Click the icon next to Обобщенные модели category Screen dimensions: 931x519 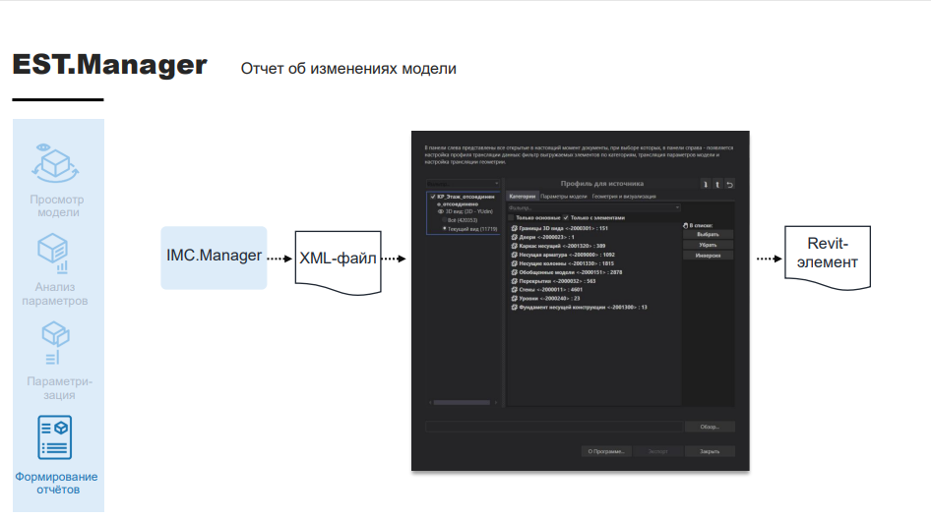click(514, 272)
